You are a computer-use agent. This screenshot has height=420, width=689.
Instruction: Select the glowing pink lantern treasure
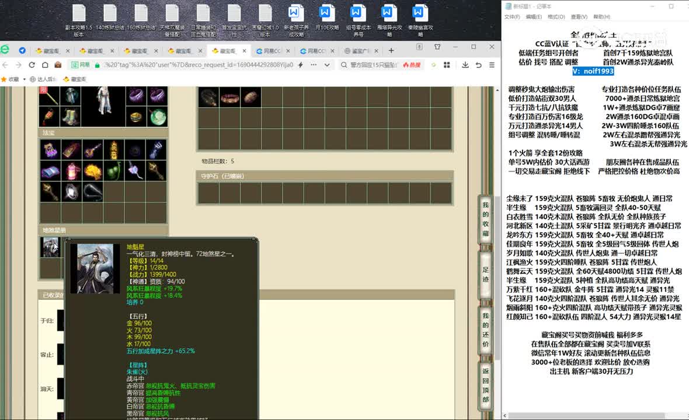(x=72, y=170)
